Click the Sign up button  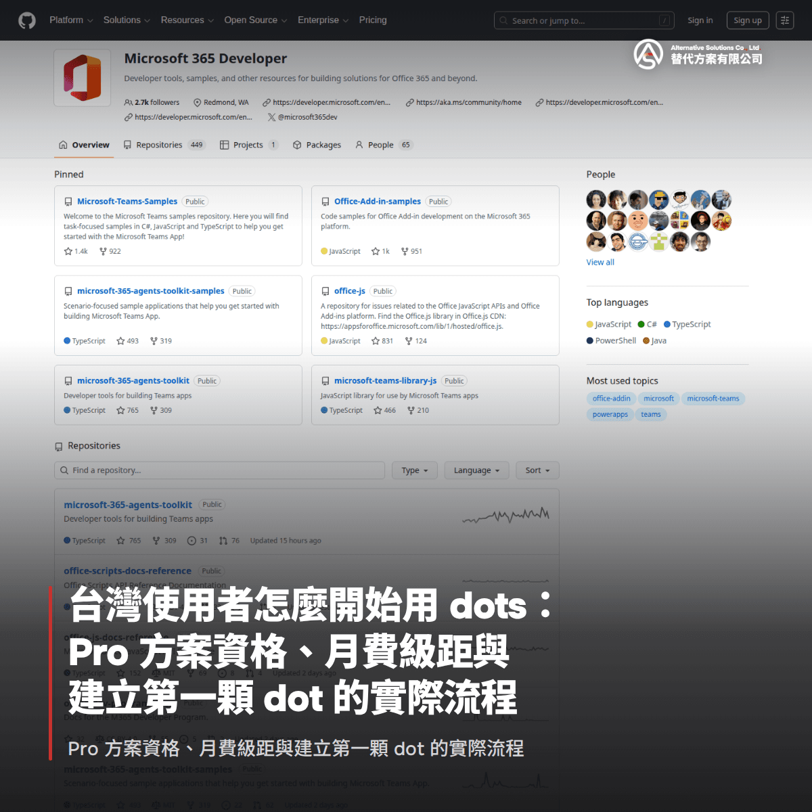click(748, 20)
